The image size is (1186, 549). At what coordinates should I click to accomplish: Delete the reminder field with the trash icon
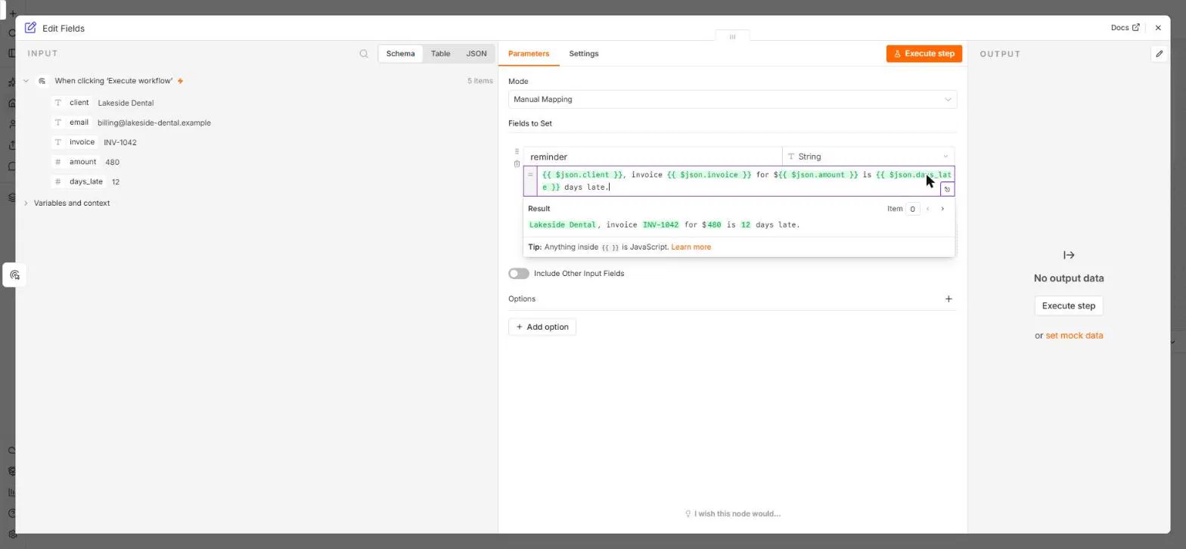(x=517, y=164)
